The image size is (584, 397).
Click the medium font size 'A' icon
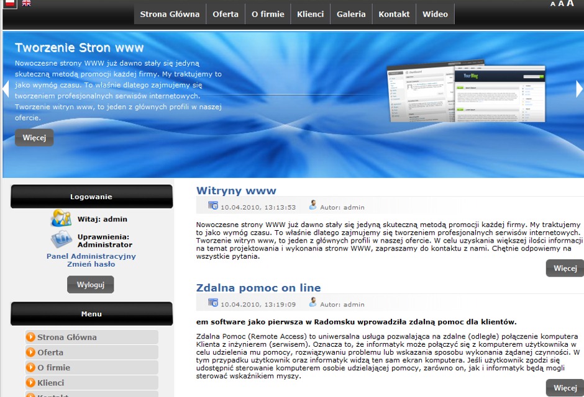[x=561, y=4]
